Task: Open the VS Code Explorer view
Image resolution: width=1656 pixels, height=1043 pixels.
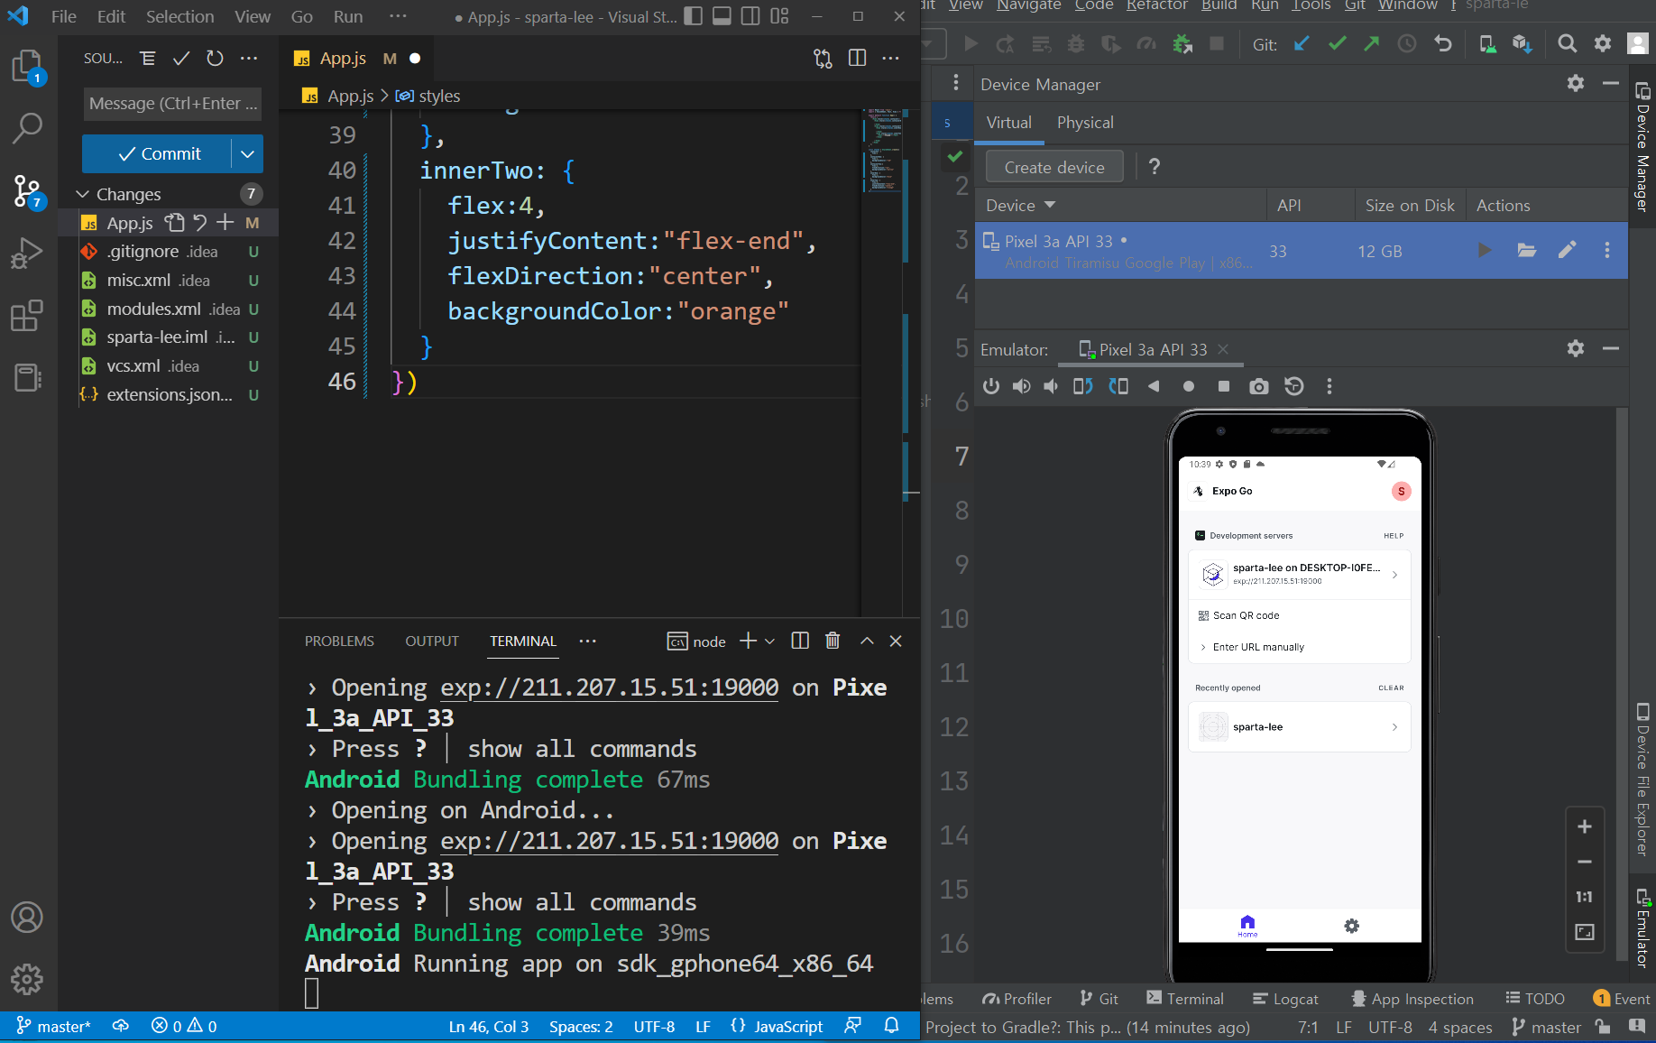Action: coord(27,67)
